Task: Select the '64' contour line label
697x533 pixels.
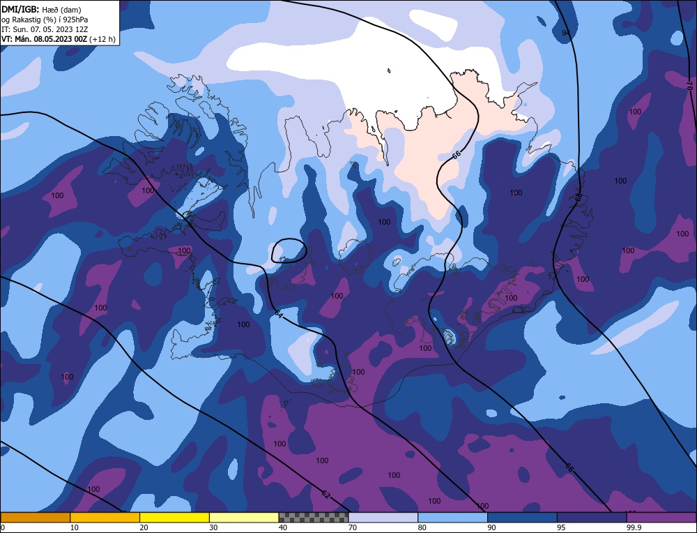Action: point(278,314)
